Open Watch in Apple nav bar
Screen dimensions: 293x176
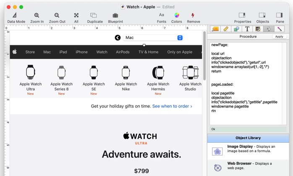pos(102,52)
